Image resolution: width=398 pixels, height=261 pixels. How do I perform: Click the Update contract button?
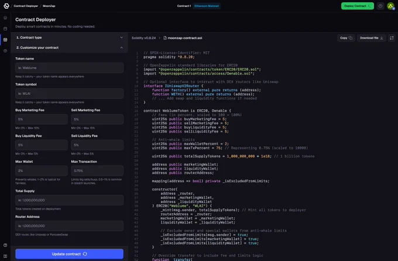[x=69, y=254]
